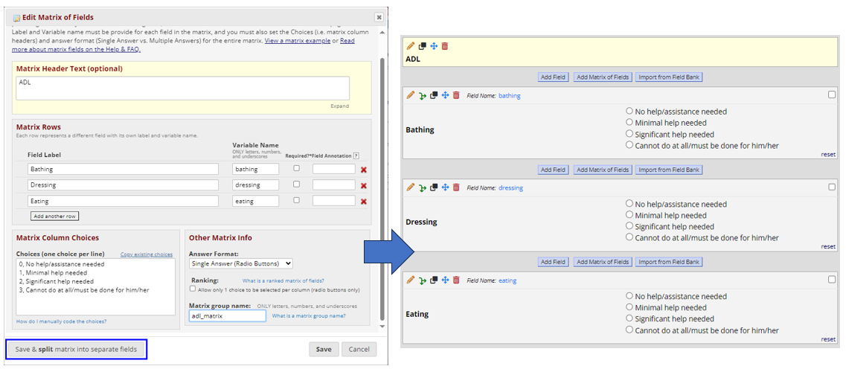846x369 pixels.
Task: Open 'Copy existing choices' link
Action: point(147,254)
